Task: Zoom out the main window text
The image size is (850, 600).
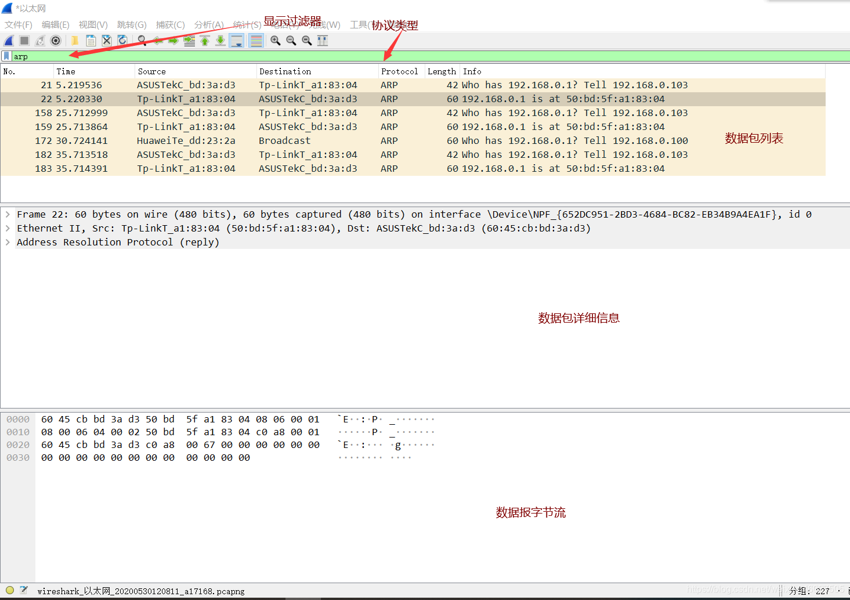Action: coord(291,41)
